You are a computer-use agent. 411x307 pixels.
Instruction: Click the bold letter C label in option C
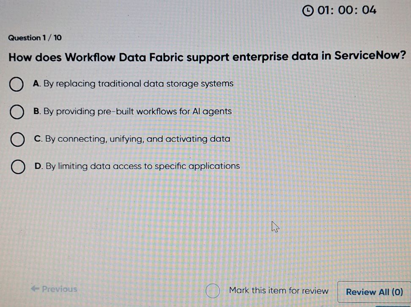click(38, 139)
